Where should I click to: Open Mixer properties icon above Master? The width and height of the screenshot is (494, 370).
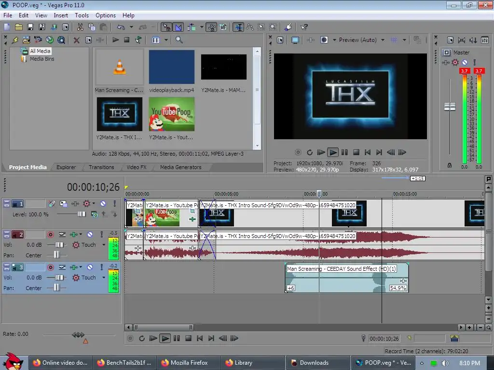point(450,40)
